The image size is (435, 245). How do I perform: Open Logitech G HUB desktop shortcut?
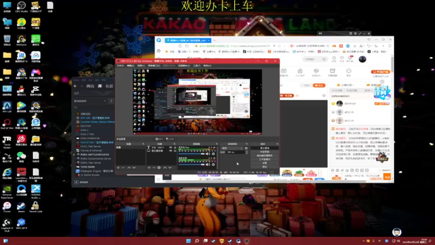click(7, 225)
